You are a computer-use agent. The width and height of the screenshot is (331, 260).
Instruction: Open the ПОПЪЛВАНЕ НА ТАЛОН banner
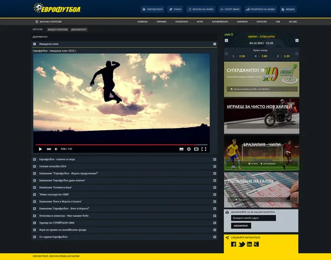point(261,190)
